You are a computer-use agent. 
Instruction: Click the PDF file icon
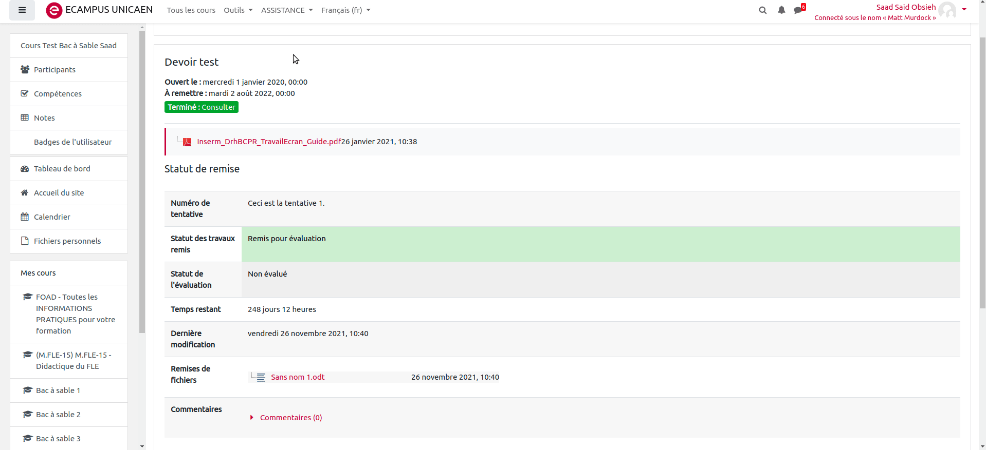187,142
